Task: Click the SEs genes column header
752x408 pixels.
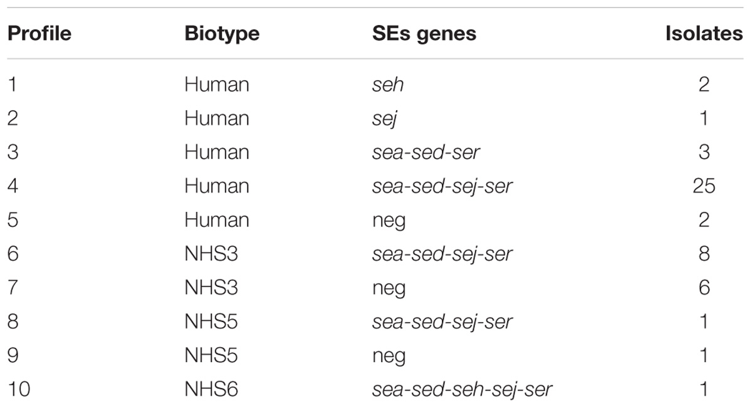Action: [x=424, y=34]
